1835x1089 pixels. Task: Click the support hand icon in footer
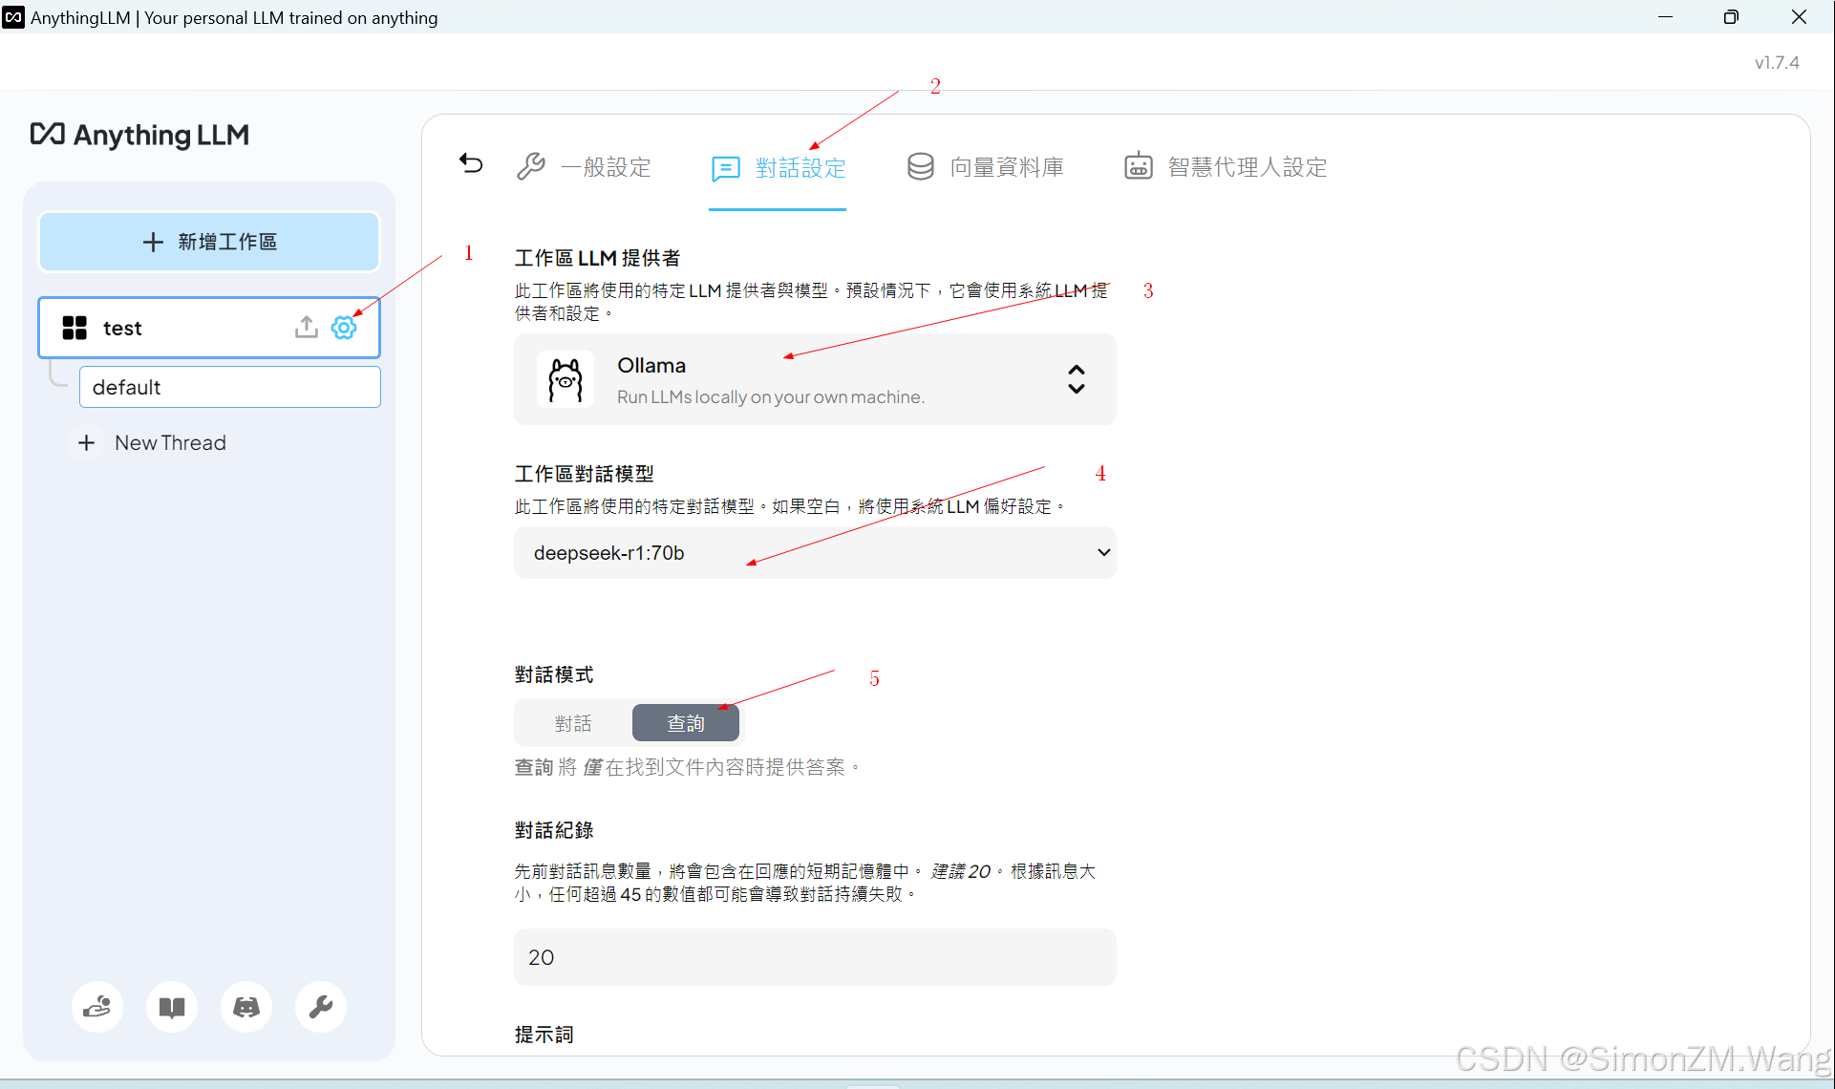click(97, 1007)
